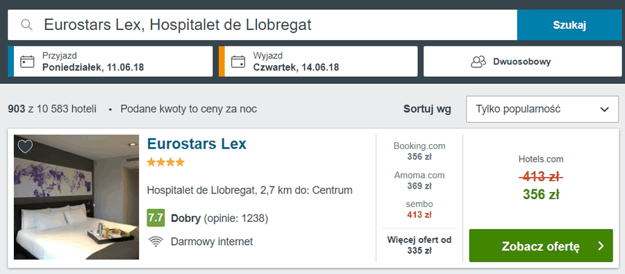Click the 7.7 rating badge
This screenshot has width=625, height=274.
(x=156, y=218)
